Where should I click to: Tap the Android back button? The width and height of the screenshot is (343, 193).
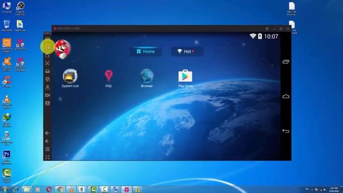(x=286, y=131)
